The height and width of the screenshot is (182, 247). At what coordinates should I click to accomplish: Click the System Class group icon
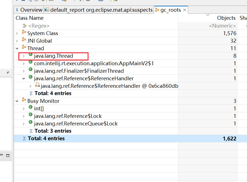pyautogui.click(x=24, y=33)
